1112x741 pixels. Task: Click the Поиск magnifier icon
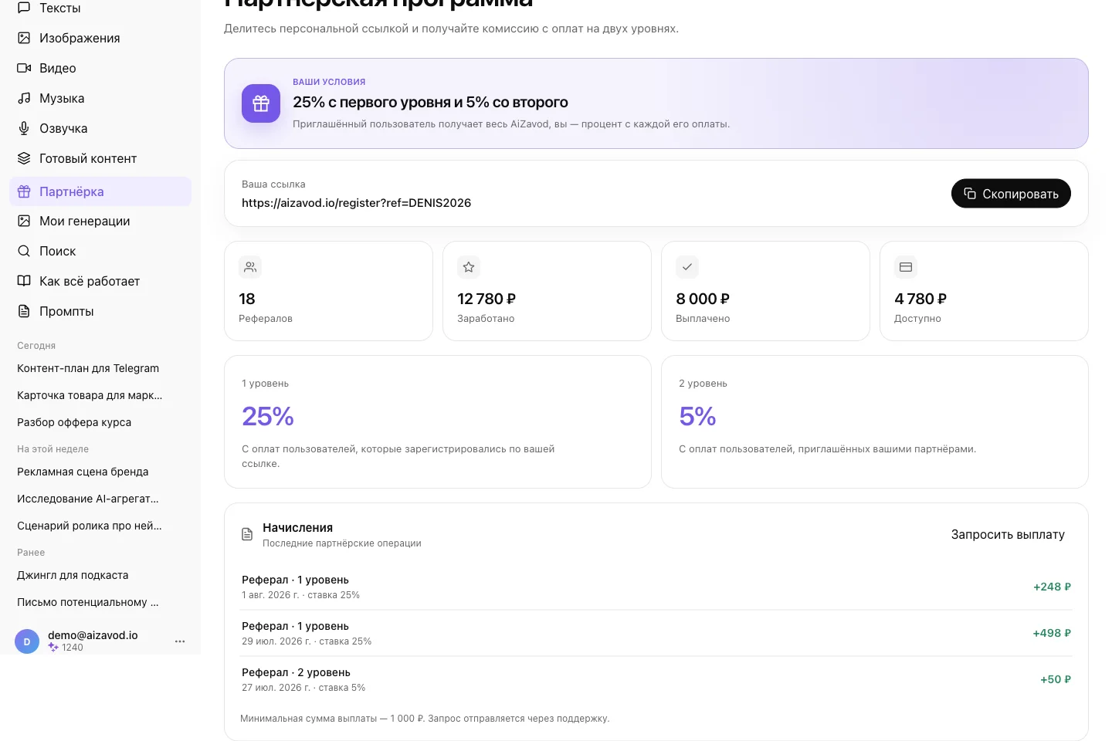click(x=24, y=251)
